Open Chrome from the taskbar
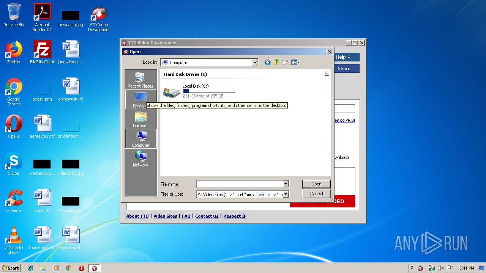This screenshot has width=486, height=273. pyautogui.click(x=68, y=268)
